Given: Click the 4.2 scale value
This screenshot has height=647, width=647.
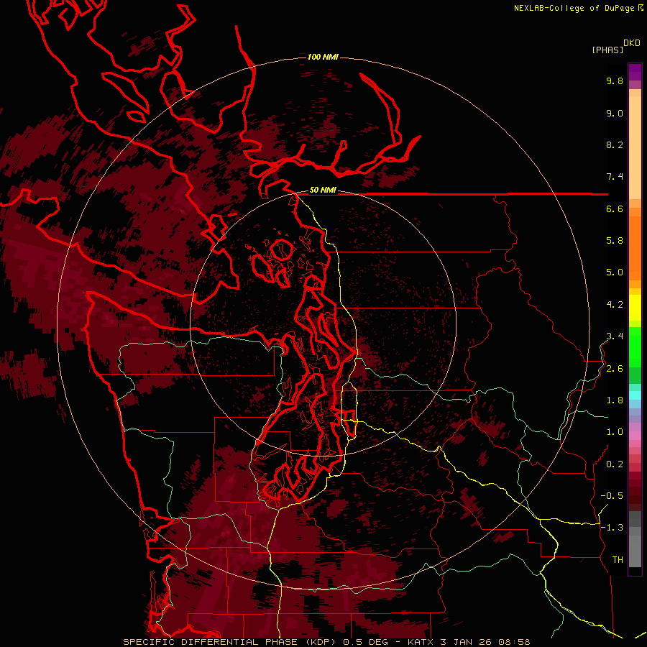Looking at the screenshot, I should (615, 305).
